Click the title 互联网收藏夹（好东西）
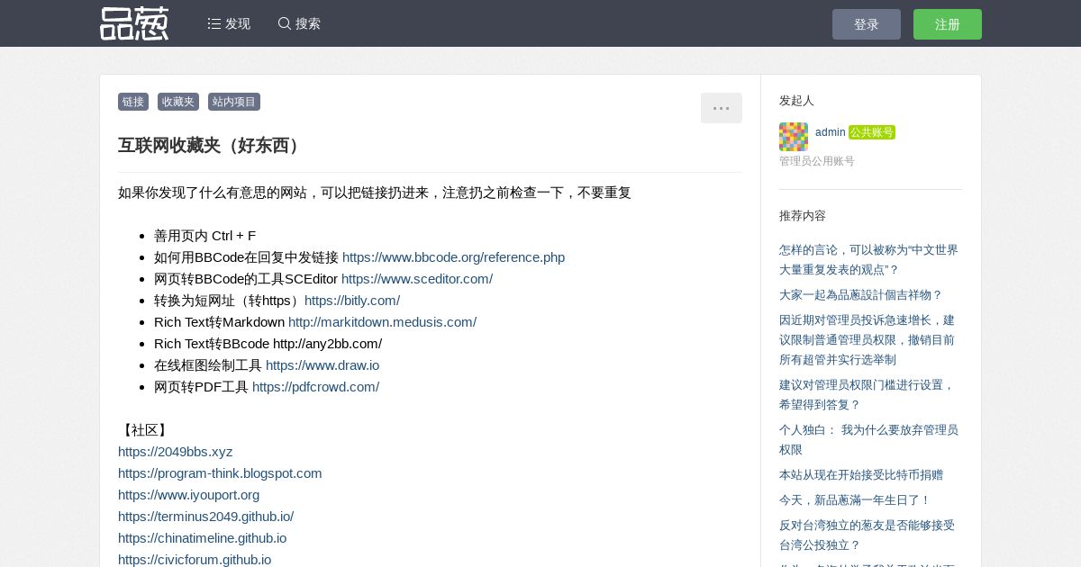Screen dimensions: 1081x567 212,145
